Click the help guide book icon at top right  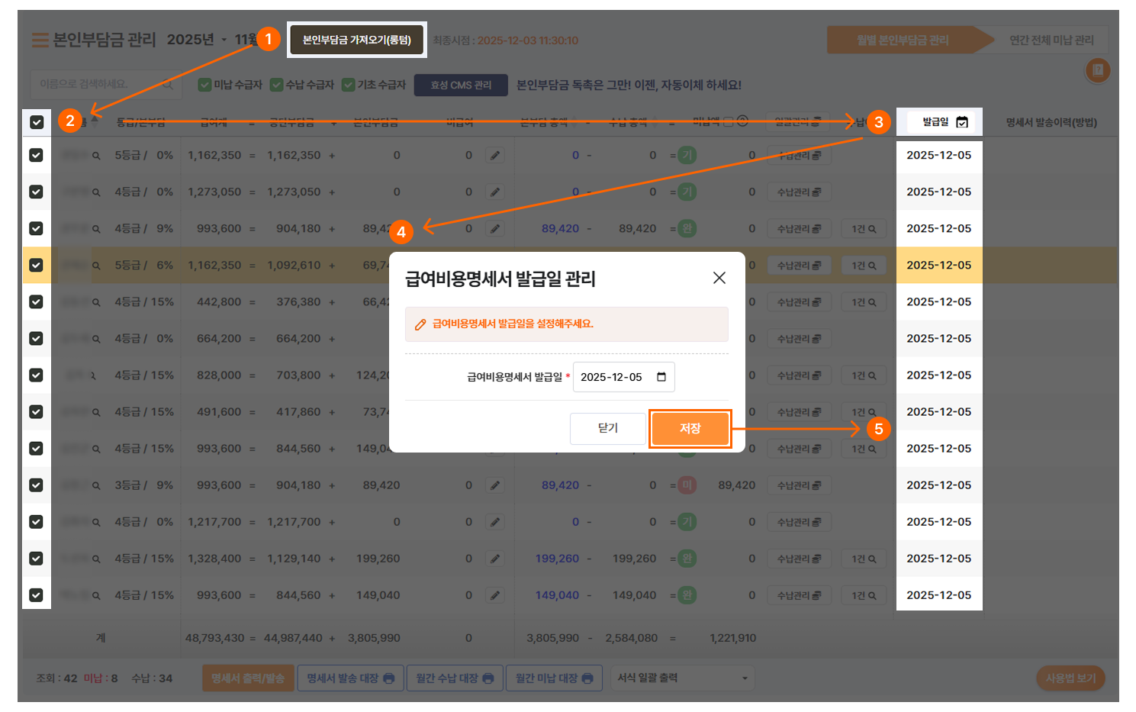coord(1097,70)
